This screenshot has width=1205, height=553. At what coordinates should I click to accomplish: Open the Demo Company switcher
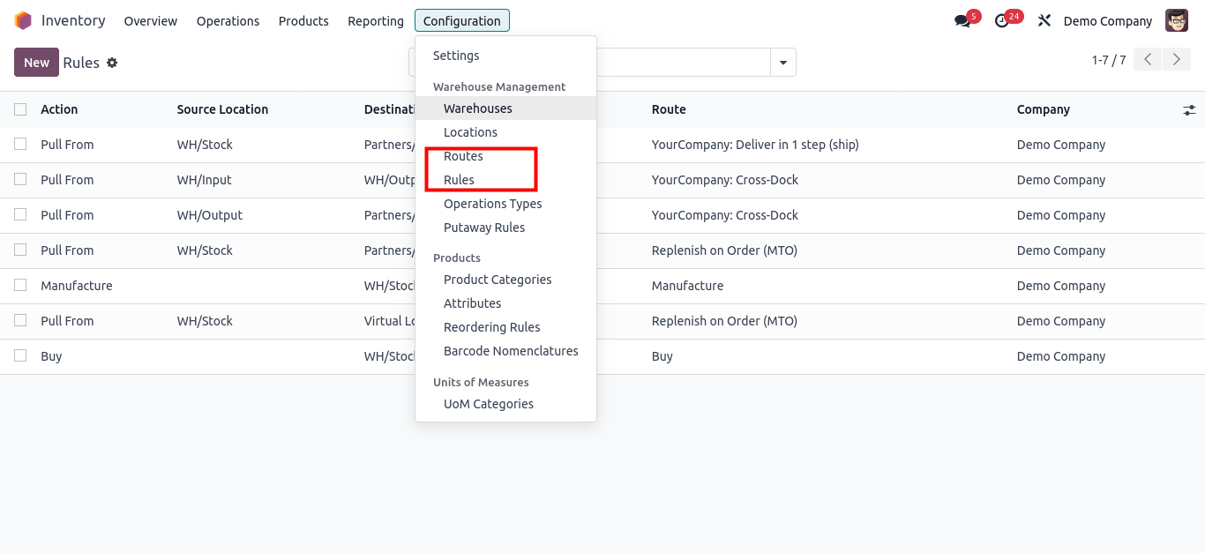pyautogui.click(x=1107, y=21)
